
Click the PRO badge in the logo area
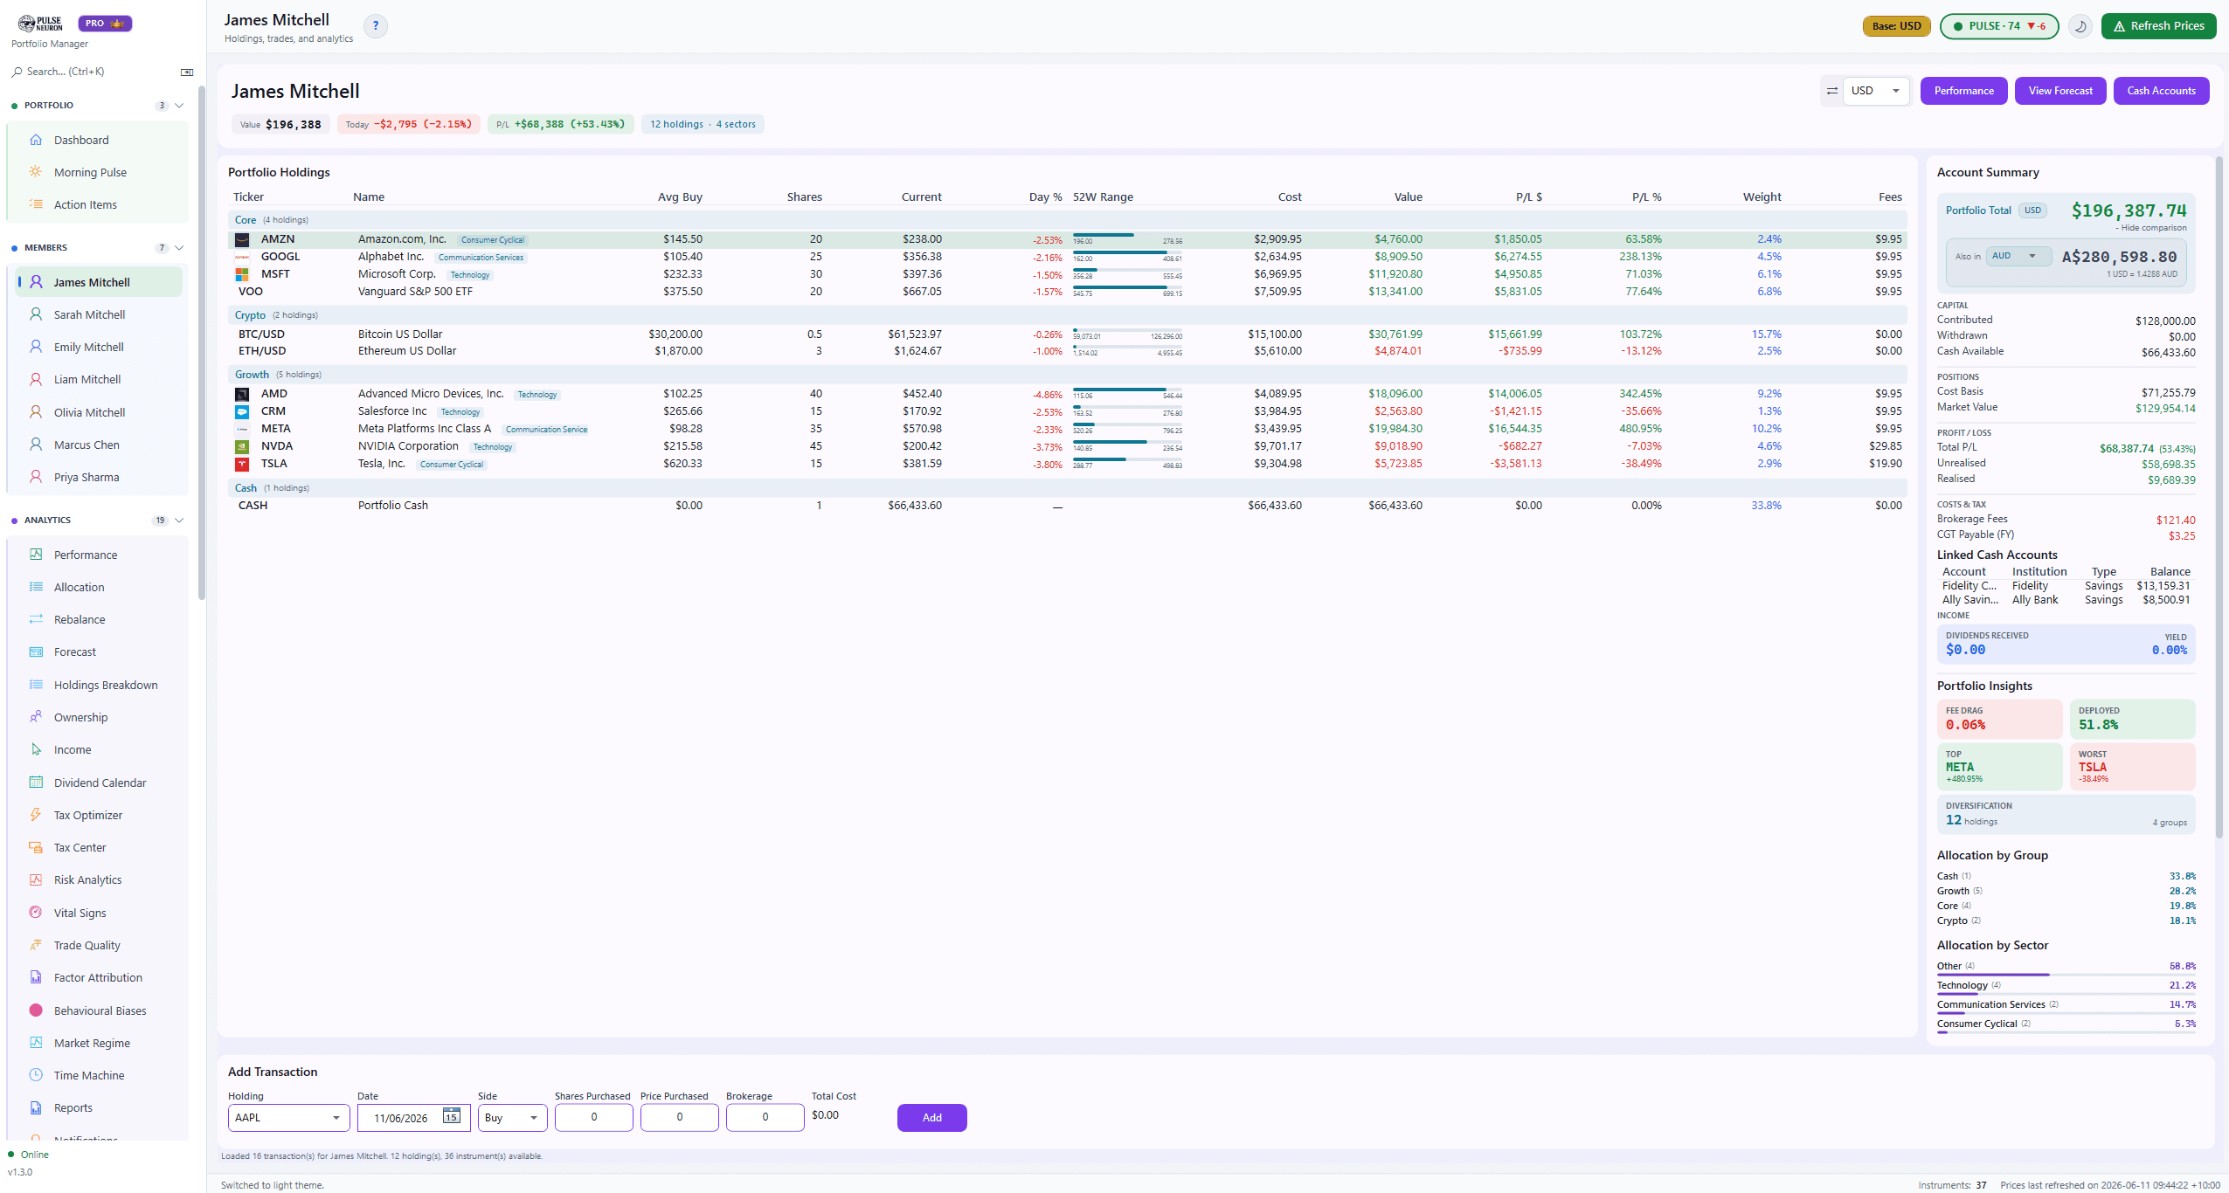coord(105,24)
